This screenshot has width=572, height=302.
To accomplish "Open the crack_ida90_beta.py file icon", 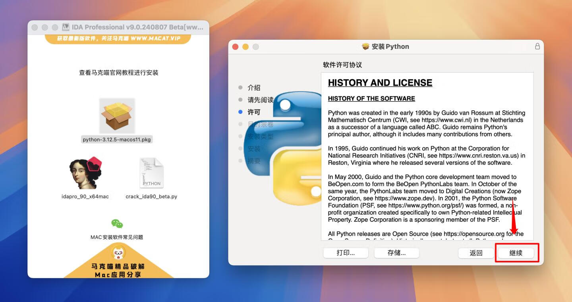I will coord(151,173).
